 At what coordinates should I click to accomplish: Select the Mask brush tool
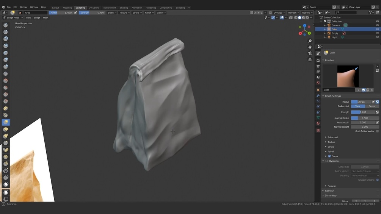[x=6, y=184]
